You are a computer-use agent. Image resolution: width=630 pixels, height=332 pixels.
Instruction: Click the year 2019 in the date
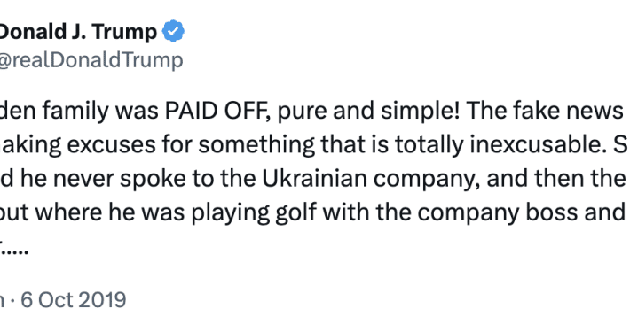pos(102,300)
